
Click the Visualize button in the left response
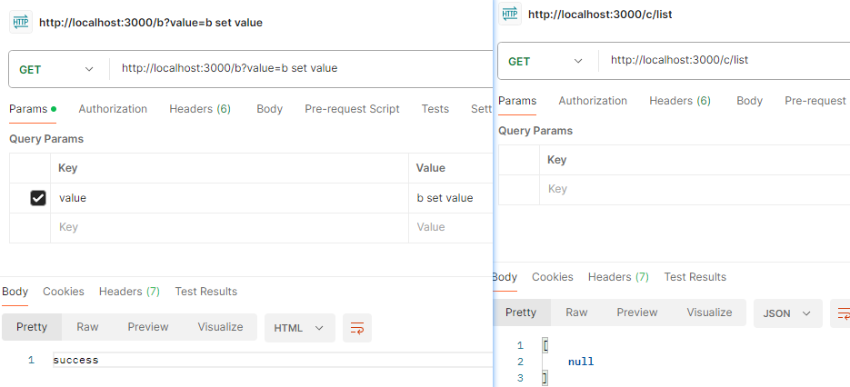(x=220, y=327)
